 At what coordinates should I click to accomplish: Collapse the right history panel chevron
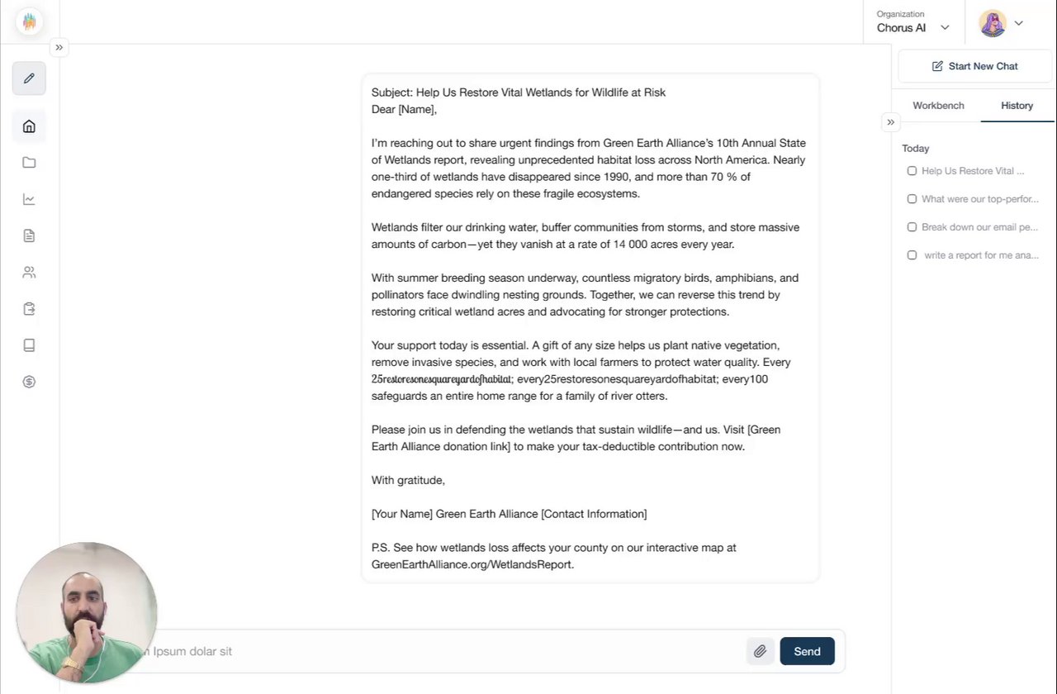pos(890,122)
